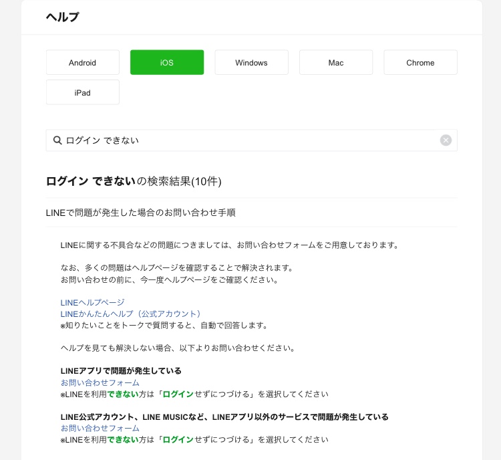Open お問い合わせフォーム link under LINEアプリで問題が発生している
The width and height of the screenshot is (501, 460).
coord(100,382)
